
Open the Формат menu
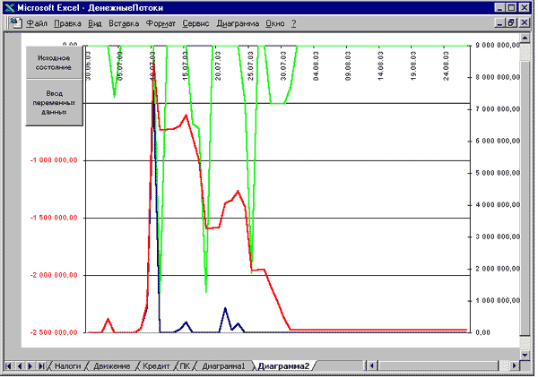(x=161, y=23)
